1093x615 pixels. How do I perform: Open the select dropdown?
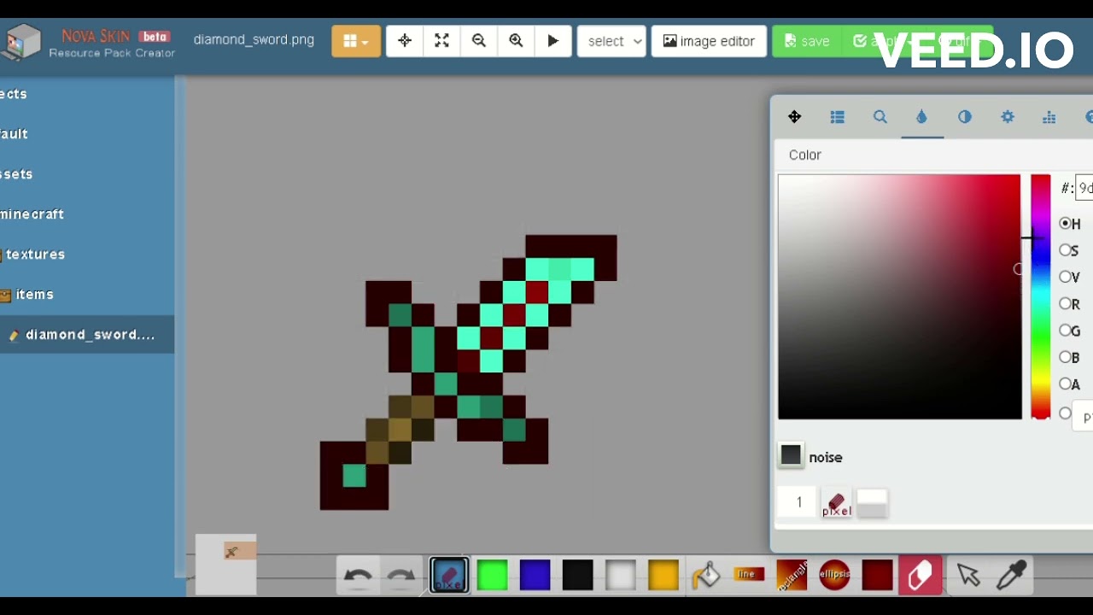click(611, 41)
